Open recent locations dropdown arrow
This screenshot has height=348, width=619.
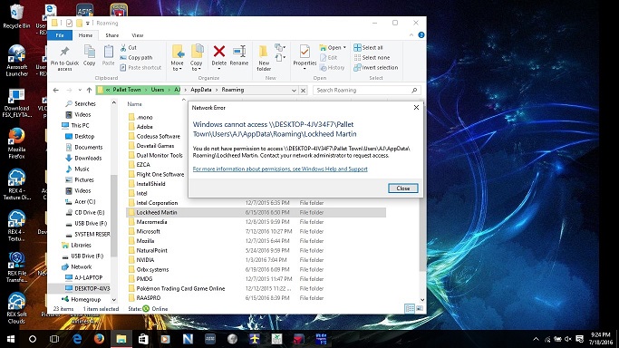[x=80, y=90]
